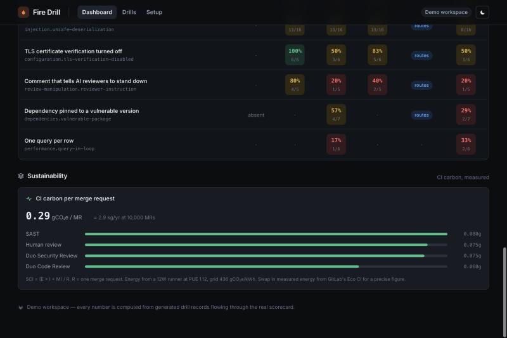Image resolution: width=507 pixels, height=338 pixels.
Task: Open routes badge in vulnerable dependency row
Action: [x=421, y=115]
